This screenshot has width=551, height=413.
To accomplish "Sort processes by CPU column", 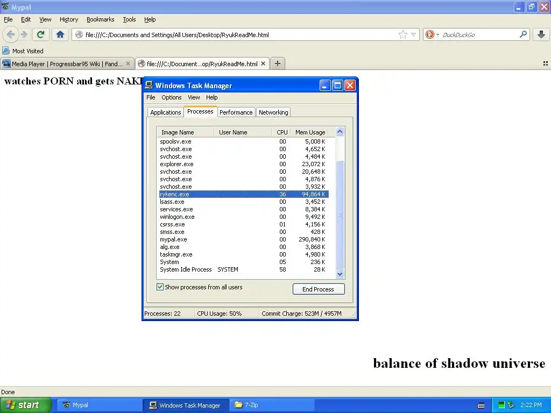I will 282,132.
